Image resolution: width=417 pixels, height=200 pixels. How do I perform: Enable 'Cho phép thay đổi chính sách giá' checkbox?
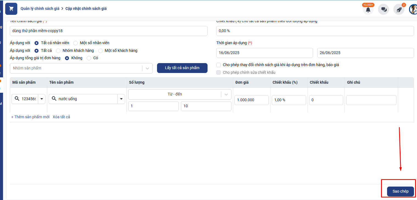(219, 65)
